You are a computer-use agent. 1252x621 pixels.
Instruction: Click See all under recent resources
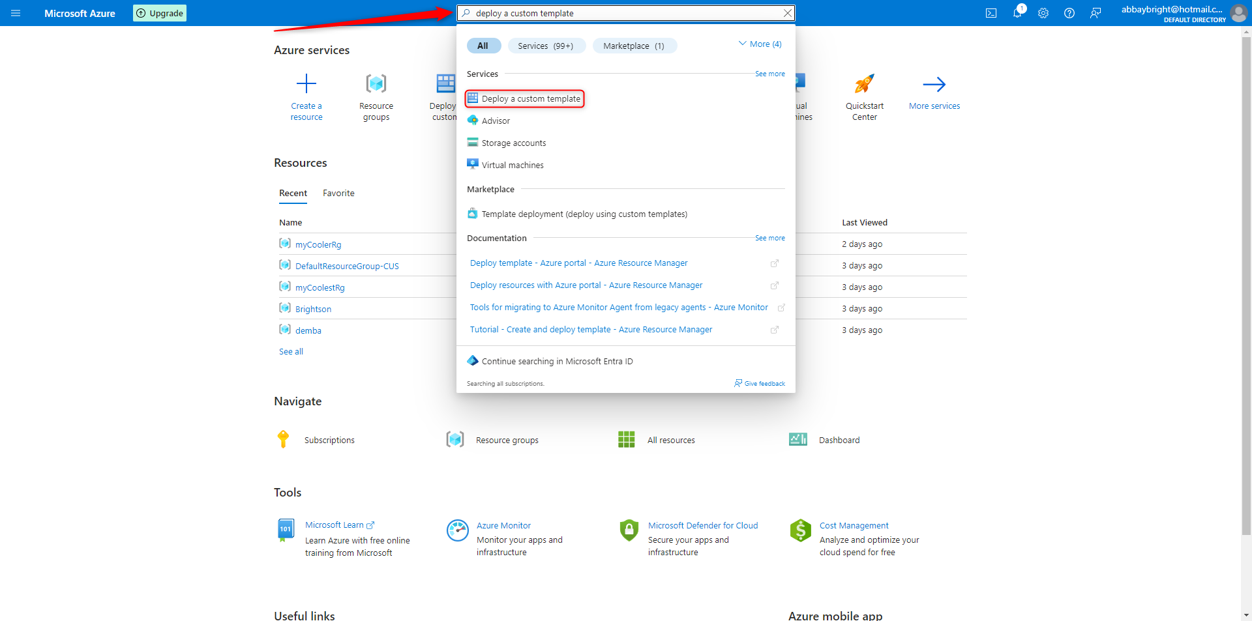[x=291, y=352]
